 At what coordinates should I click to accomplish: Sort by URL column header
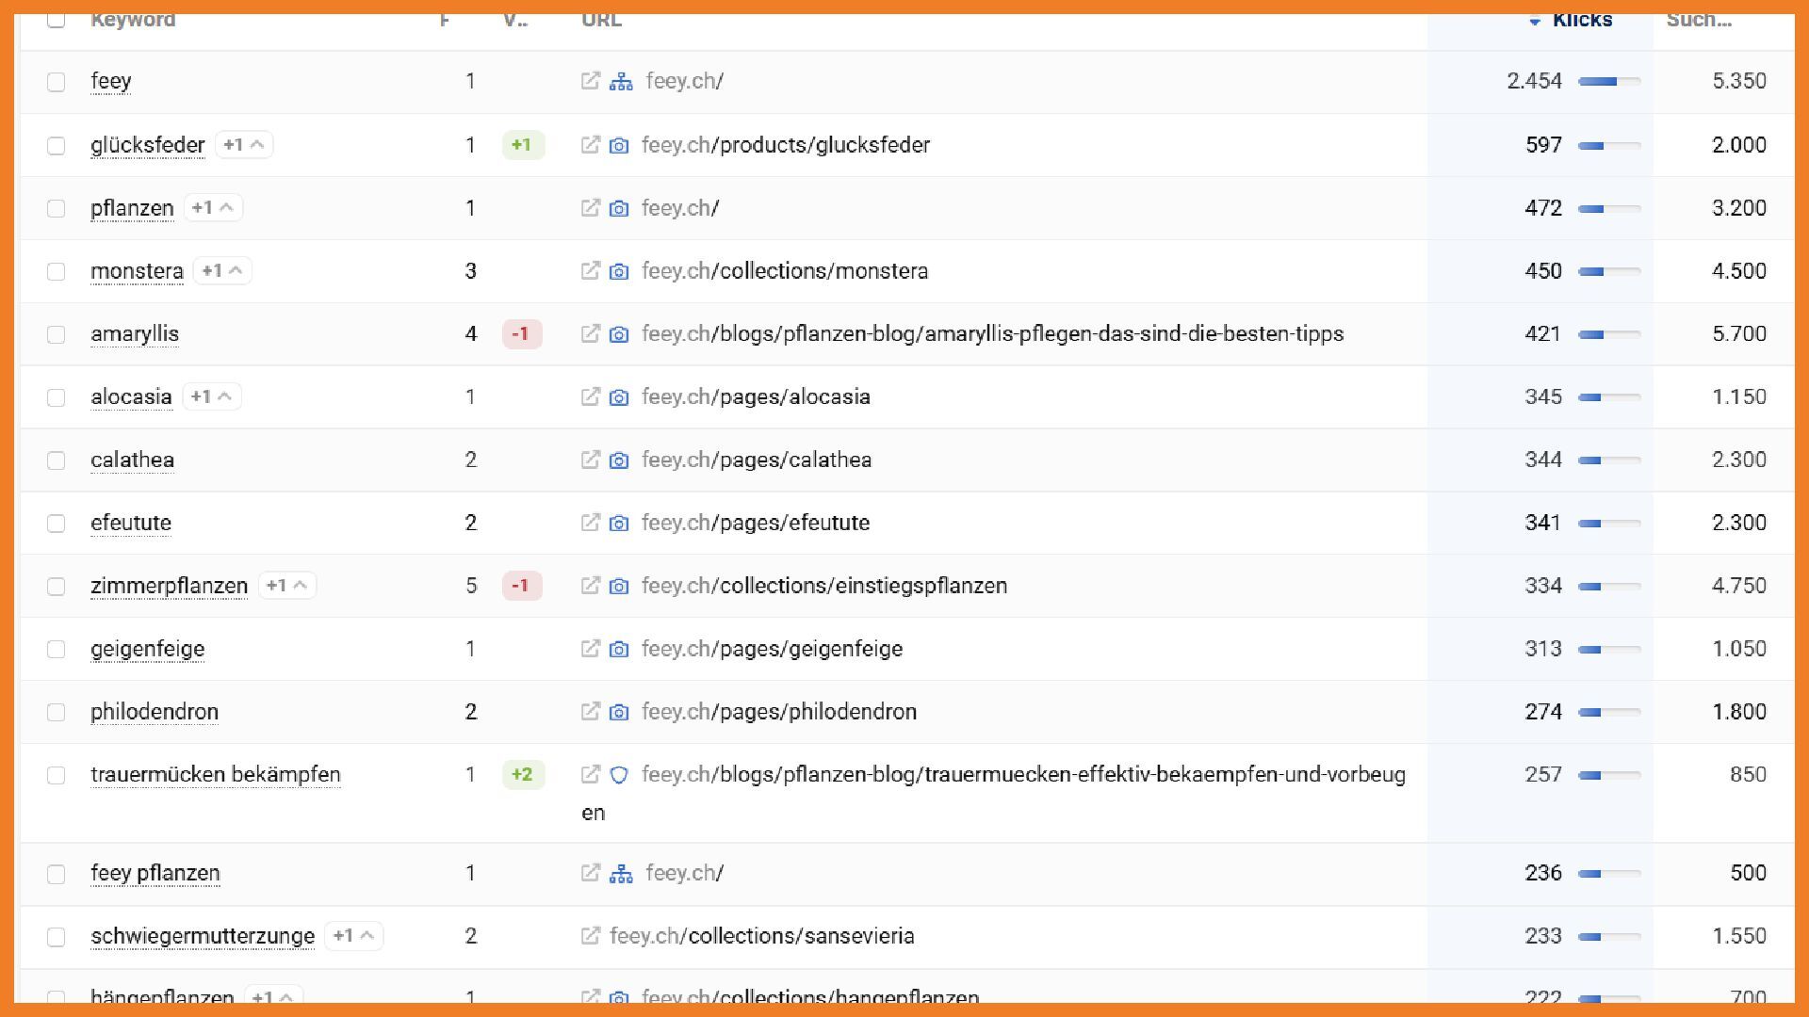(601, 20)
